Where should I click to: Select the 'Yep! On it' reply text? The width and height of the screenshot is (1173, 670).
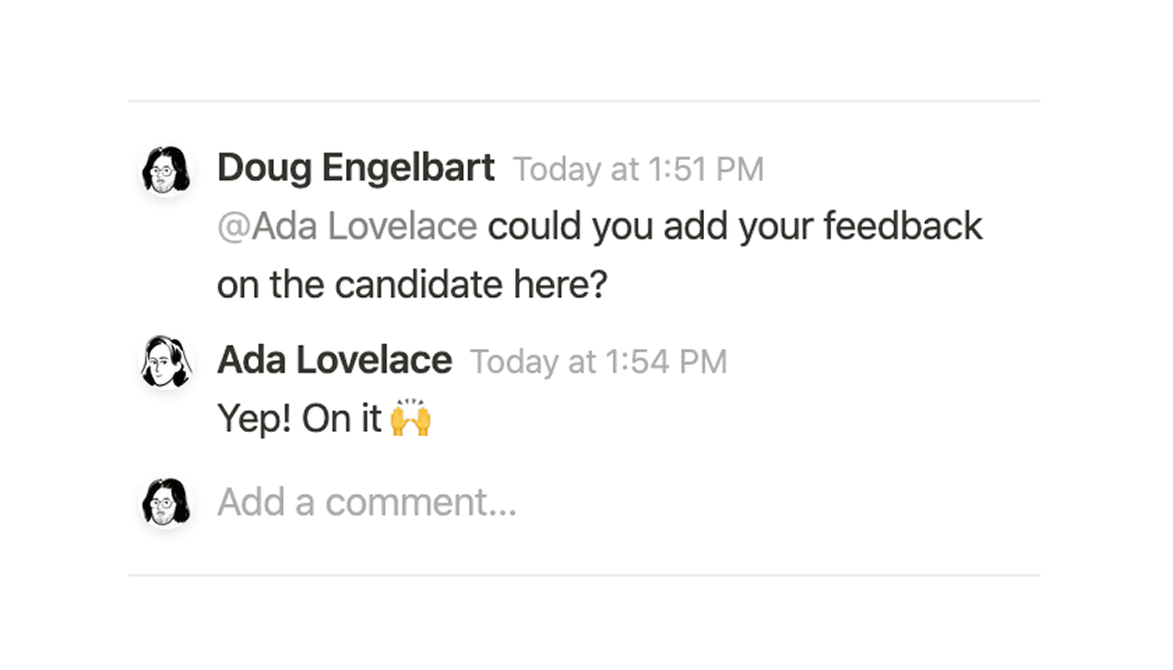(299, 419)
